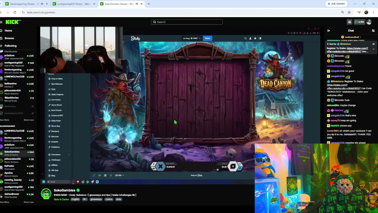This screenshot has height=213, width=378.
Task: Show less recommended channels
Action: point(29,202)
